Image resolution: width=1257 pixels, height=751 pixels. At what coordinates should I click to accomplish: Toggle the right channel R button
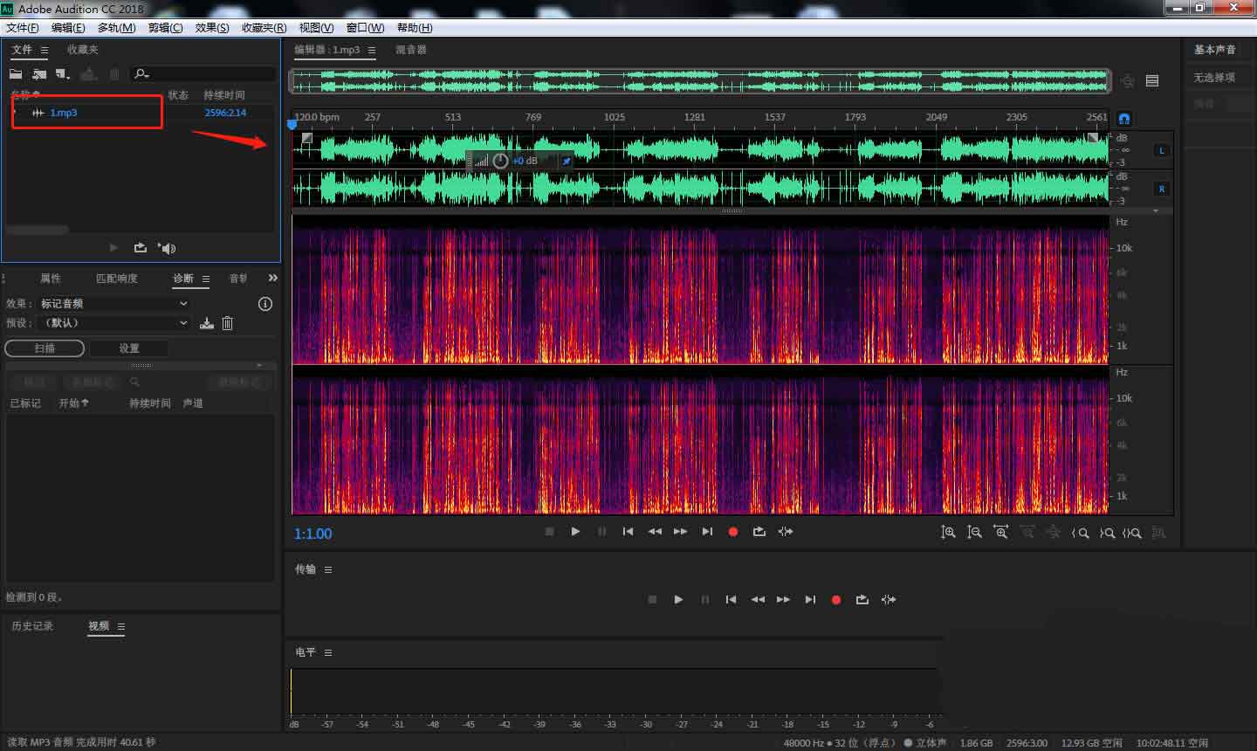[x=1161, y=189]
